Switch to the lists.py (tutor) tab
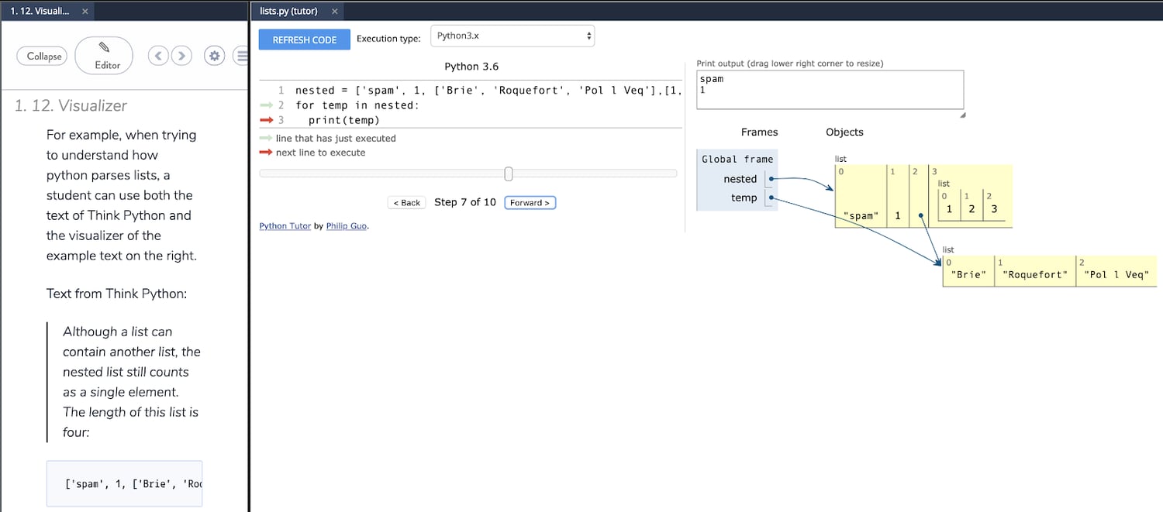 point(291,11)
